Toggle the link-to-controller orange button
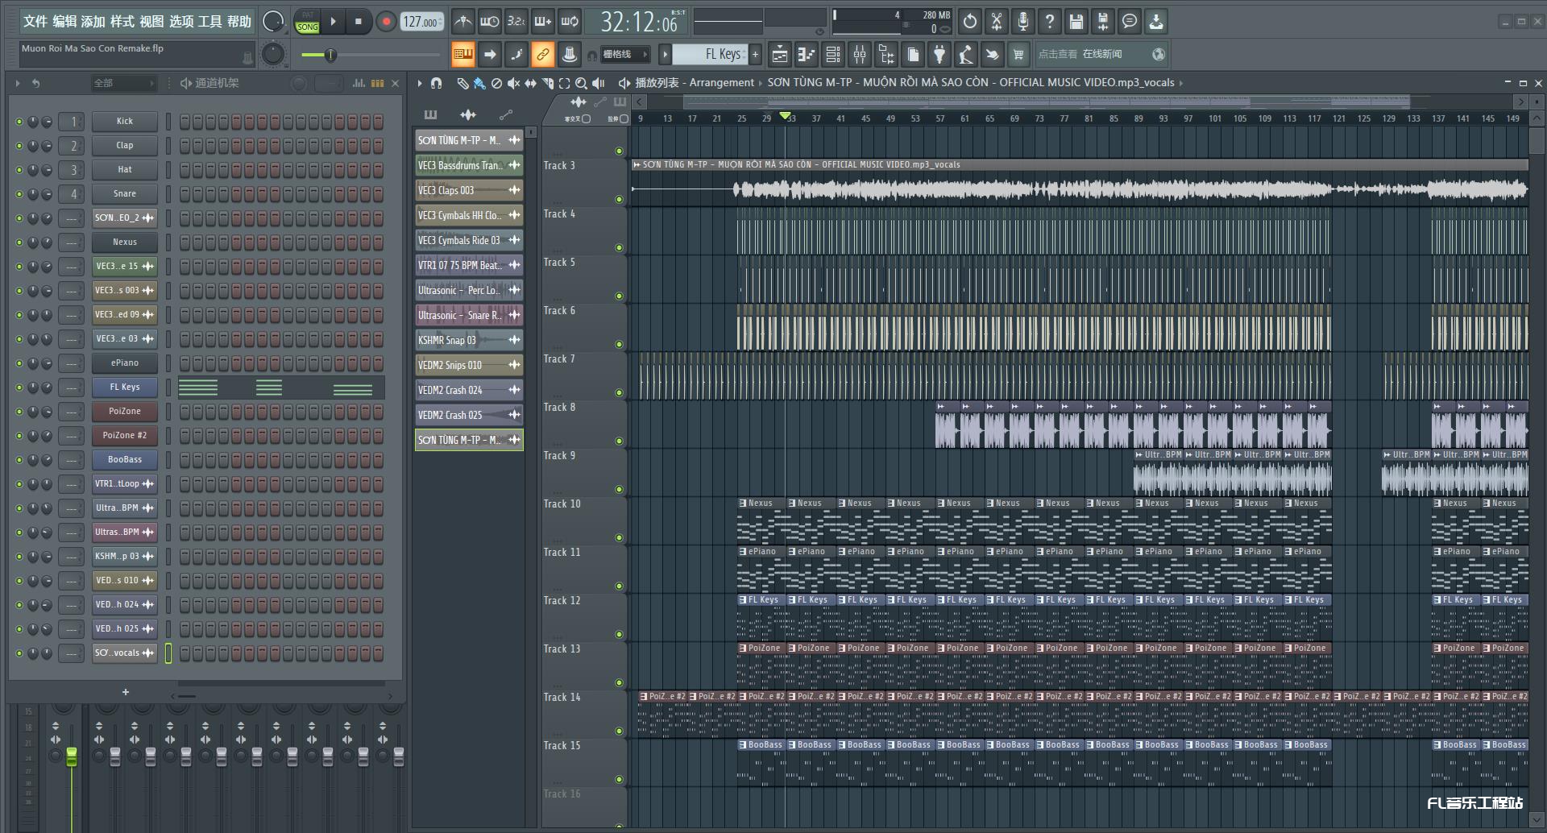 pyautogui.click(x=542, y=54)
